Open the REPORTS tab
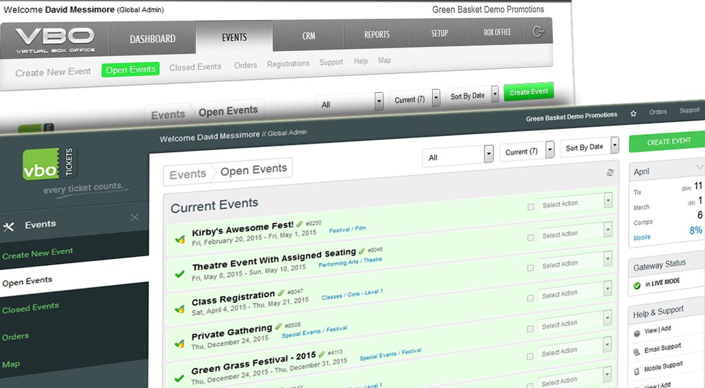 377,34
